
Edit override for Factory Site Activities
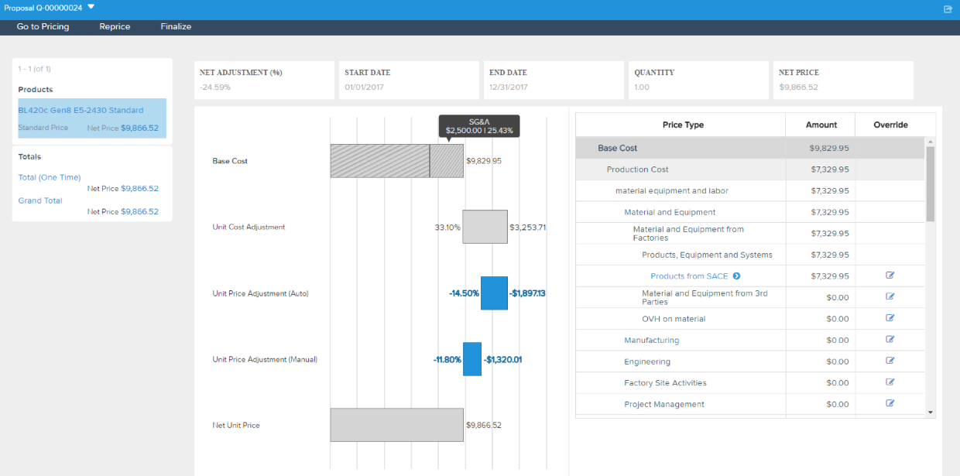coord(890,382)
